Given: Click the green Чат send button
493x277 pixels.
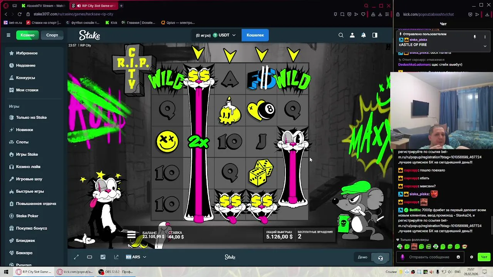Looking at the screenshot, I should [x=484, y=257].
